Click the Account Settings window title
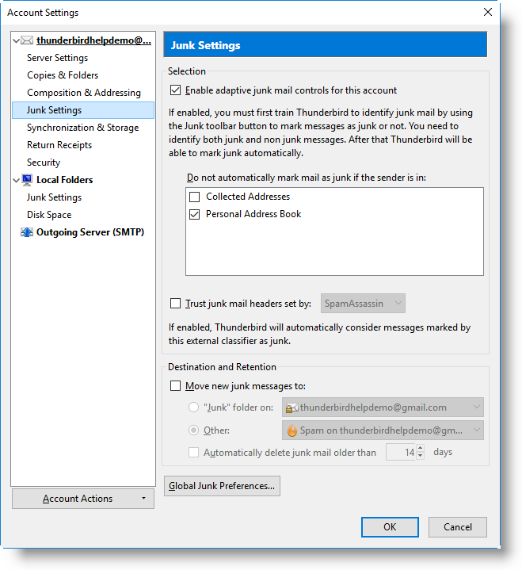Viewport: 522px width, 570px height. [43, 13]
